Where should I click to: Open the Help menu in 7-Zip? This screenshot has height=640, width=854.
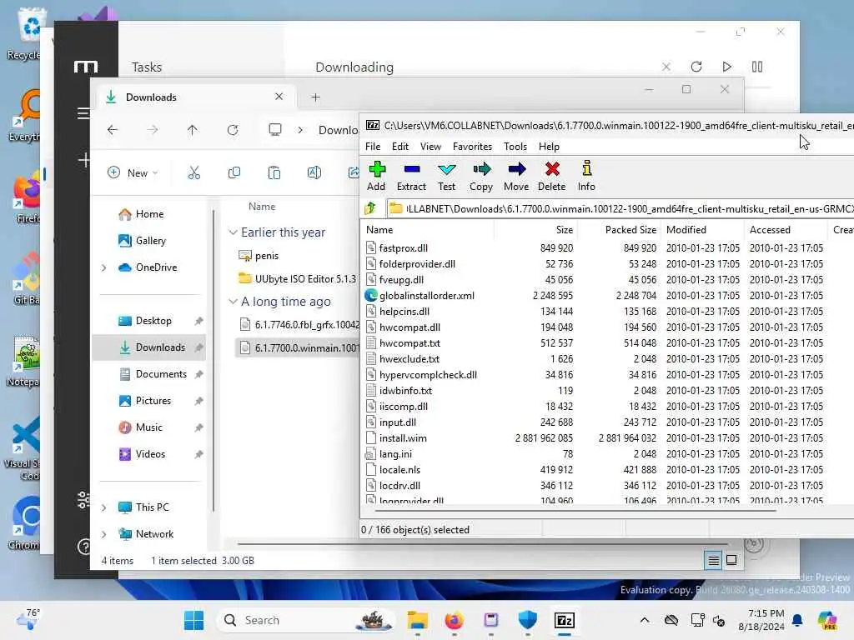(549, 147)
